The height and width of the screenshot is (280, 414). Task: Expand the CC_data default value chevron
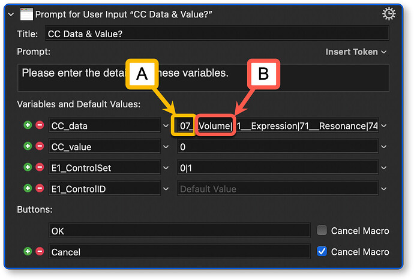tap(384, 126)
